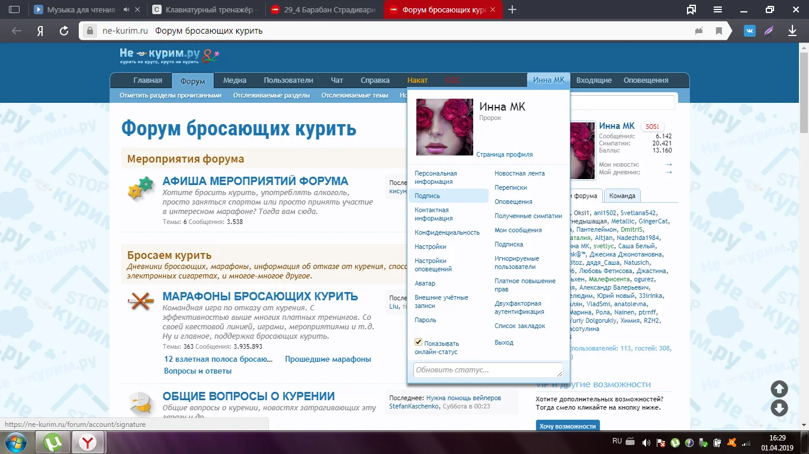Viewport: 809px width, 454px height.
Task: Open Входящие in the top navigation
Action: click(594, 80)
